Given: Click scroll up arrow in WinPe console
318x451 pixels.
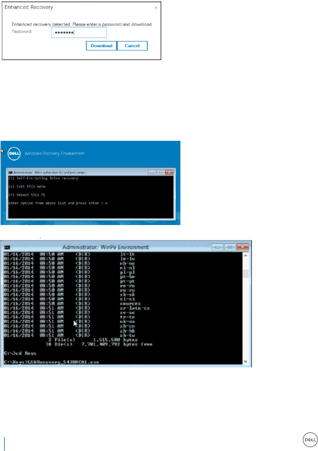Looking at the screenshot, I should (246, 256).
